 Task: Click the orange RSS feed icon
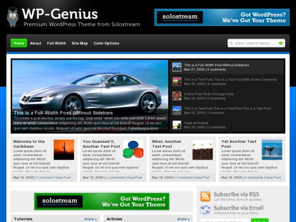[x=205, y=197]
